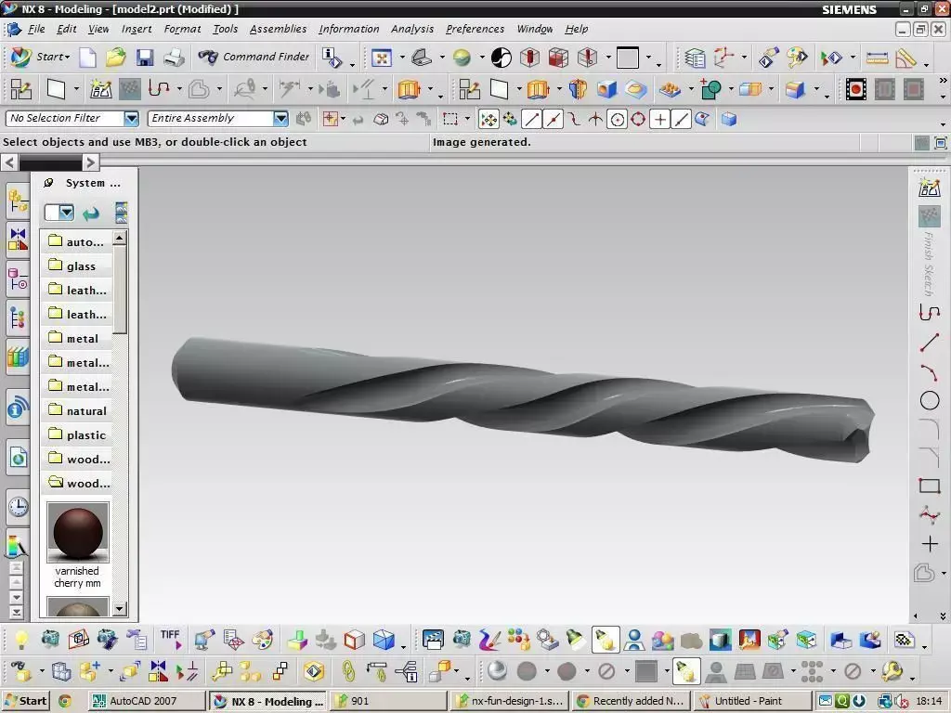Click the chain link icon in bottom toolbar
This screenshot has height=713, width=951.
click(348, 671)
